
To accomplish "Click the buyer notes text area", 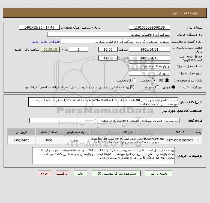I will (103, 156).
